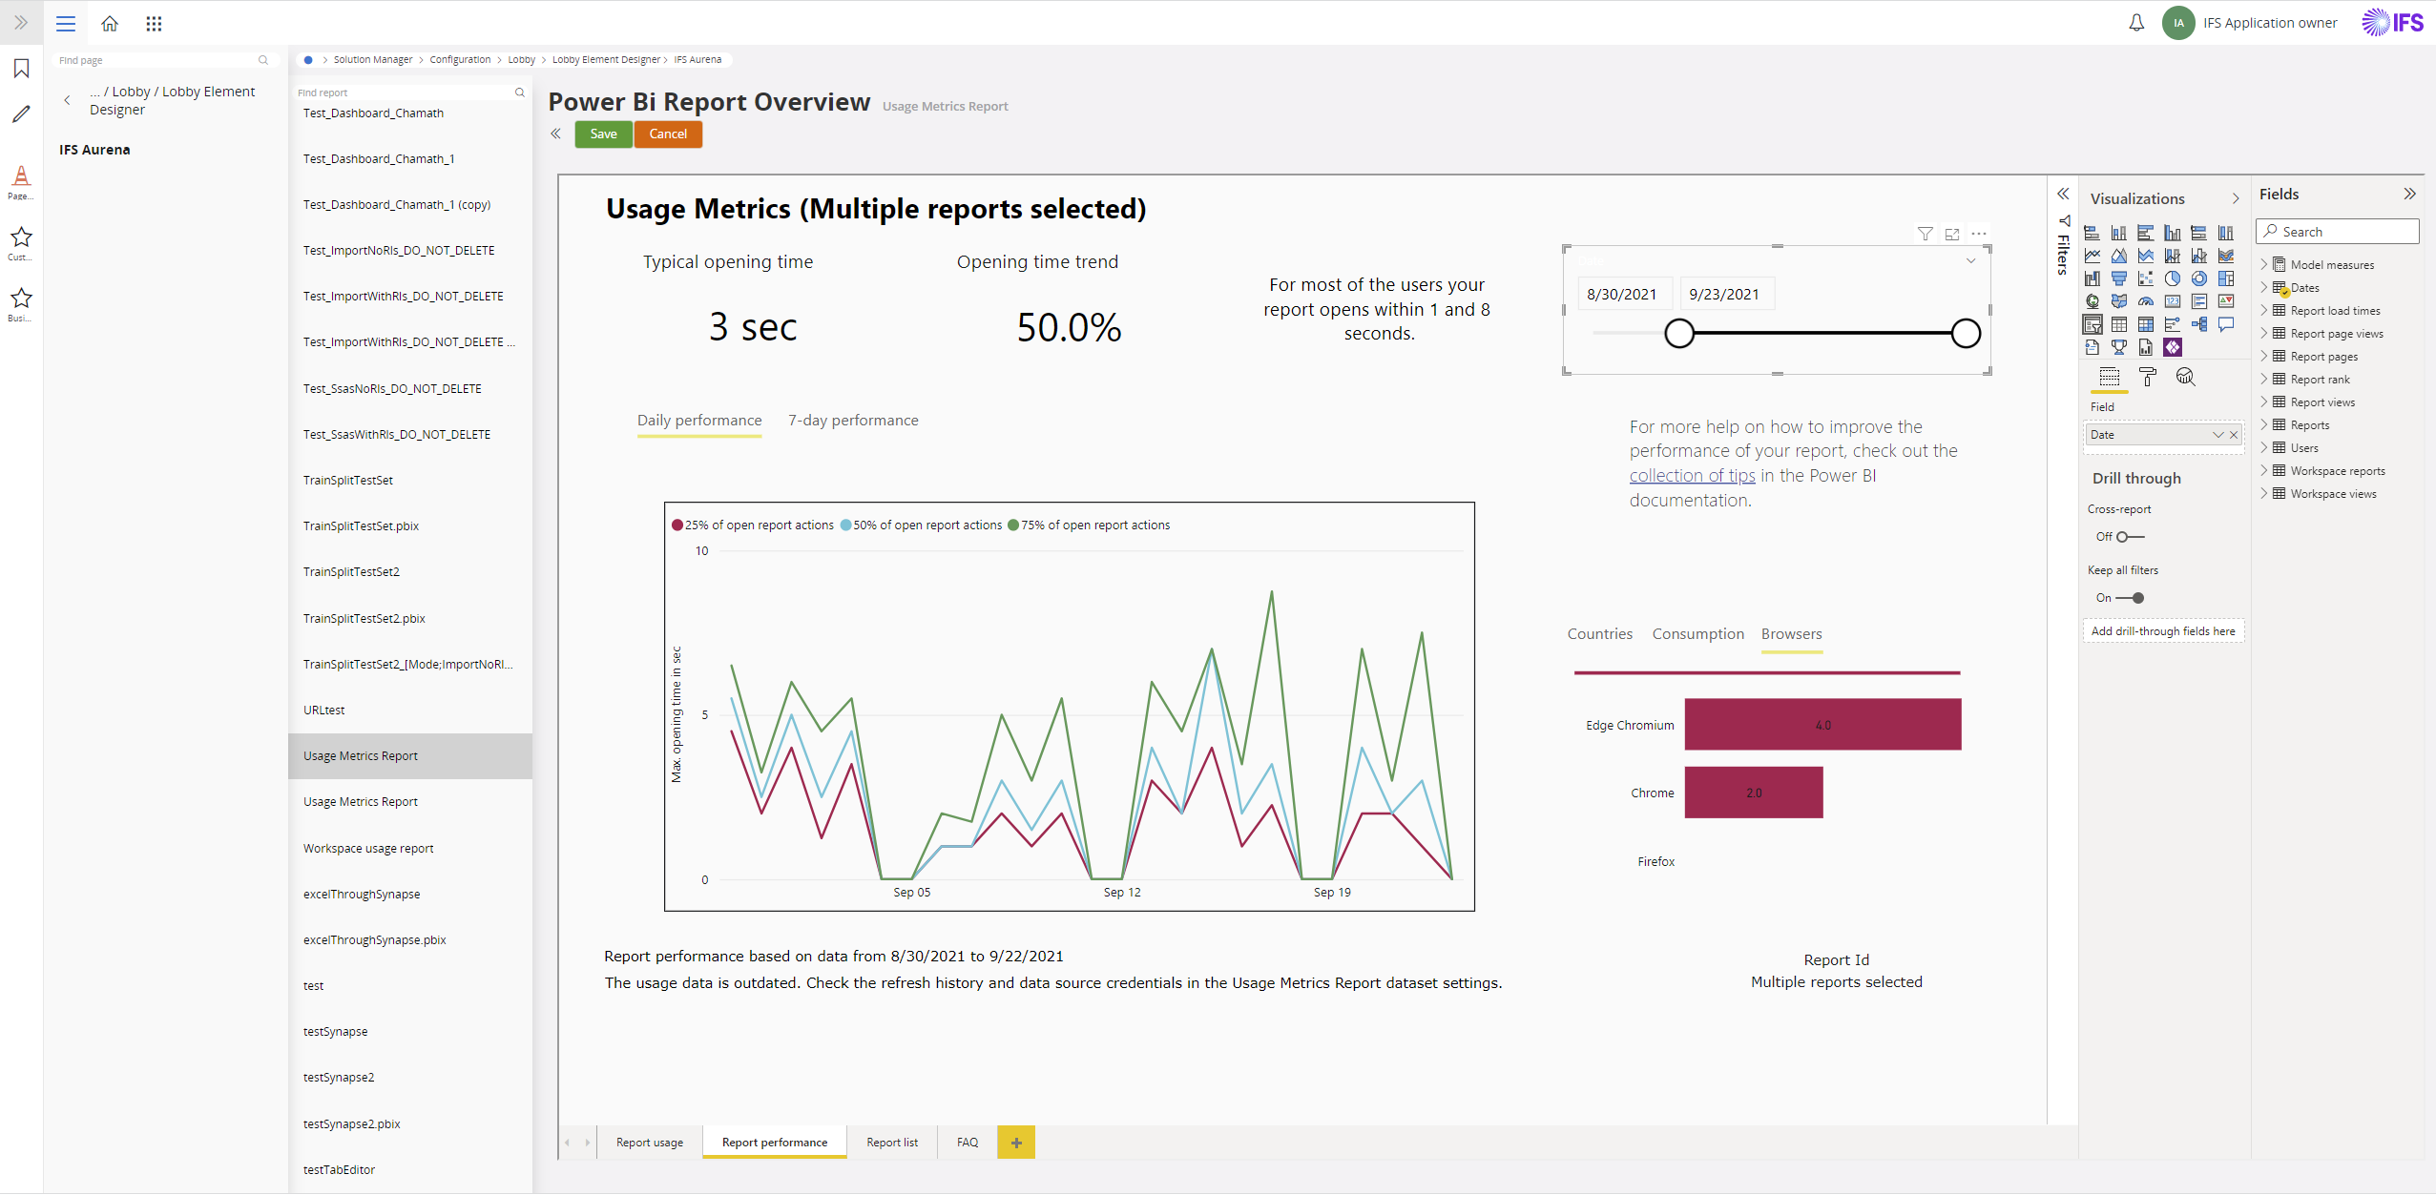Select the Countries tab
The width and height of the screenshot is (2436, 1195).
pos(1599,634)
